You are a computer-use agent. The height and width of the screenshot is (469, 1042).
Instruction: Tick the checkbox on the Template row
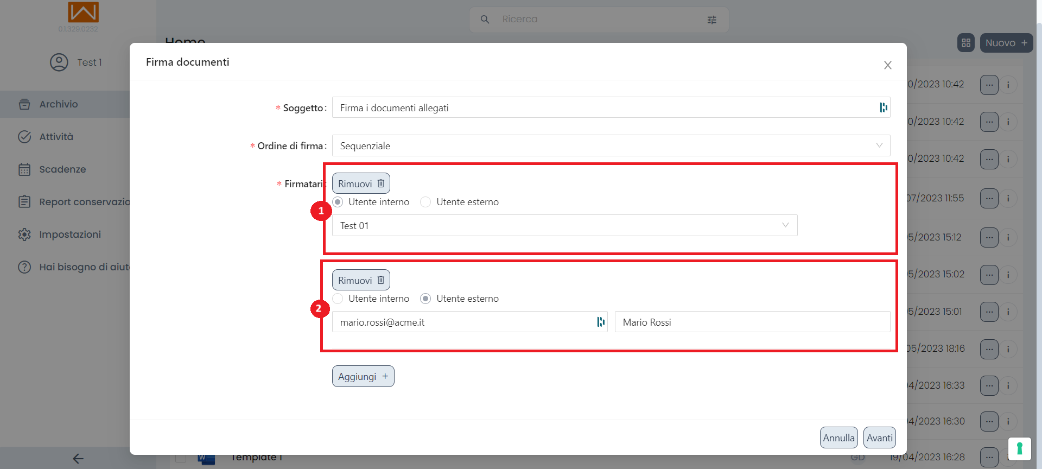point(181,459)
